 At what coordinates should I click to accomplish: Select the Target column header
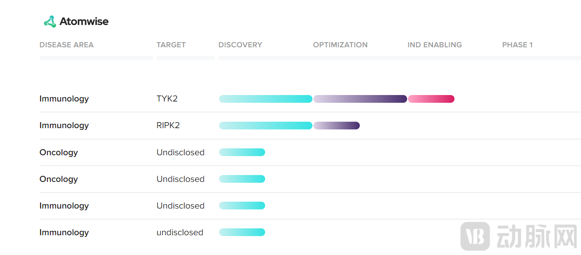(171, 45)
